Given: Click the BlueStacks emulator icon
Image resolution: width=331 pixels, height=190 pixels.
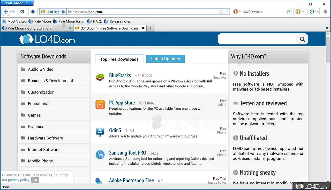Looking at the screenshot, I should pos(100,77).
